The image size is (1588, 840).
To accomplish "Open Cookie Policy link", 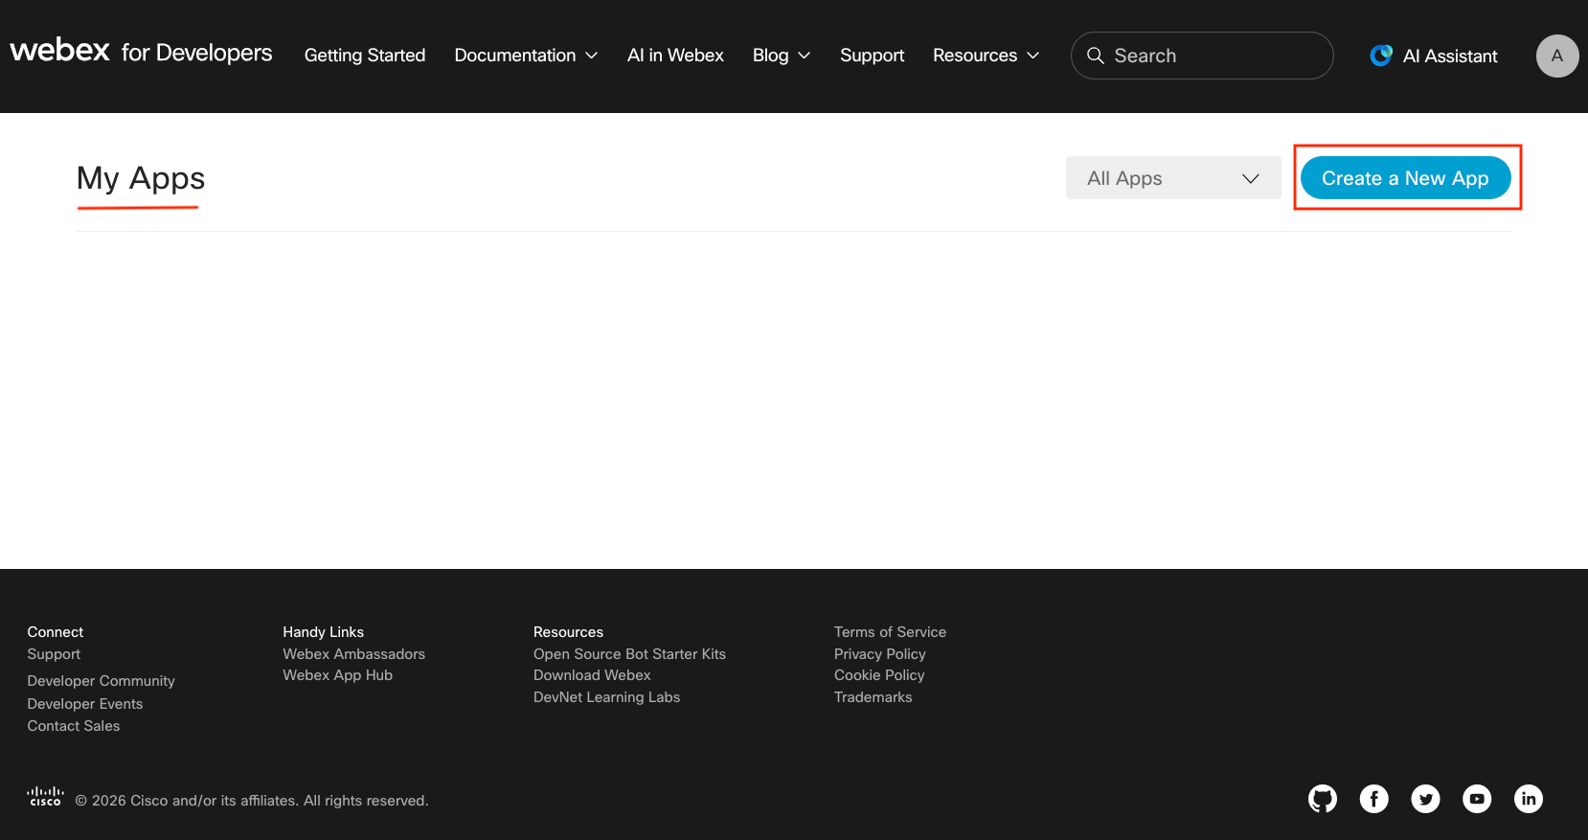I will click(879, 675).
